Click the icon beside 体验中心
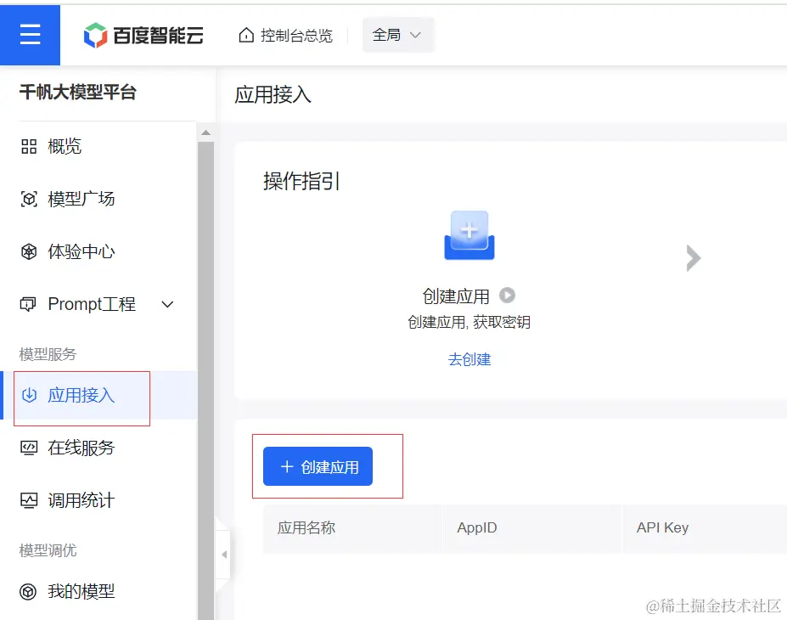This screenshot has height=620, width=787. [x=29, y=251]
